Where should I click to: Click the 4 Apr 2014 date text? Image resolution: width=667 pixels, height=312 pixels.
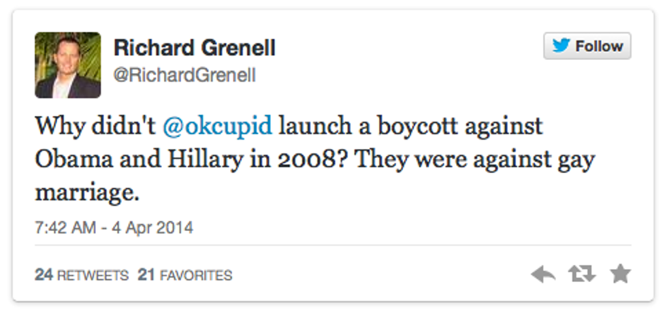152,228
